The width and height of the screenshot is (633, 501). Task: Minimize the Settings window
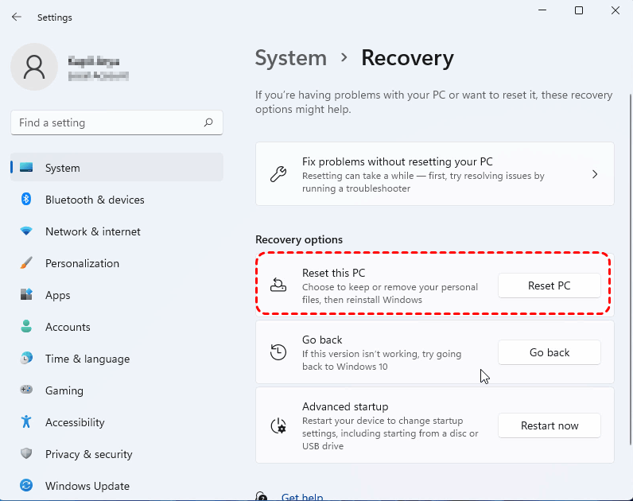542,10
